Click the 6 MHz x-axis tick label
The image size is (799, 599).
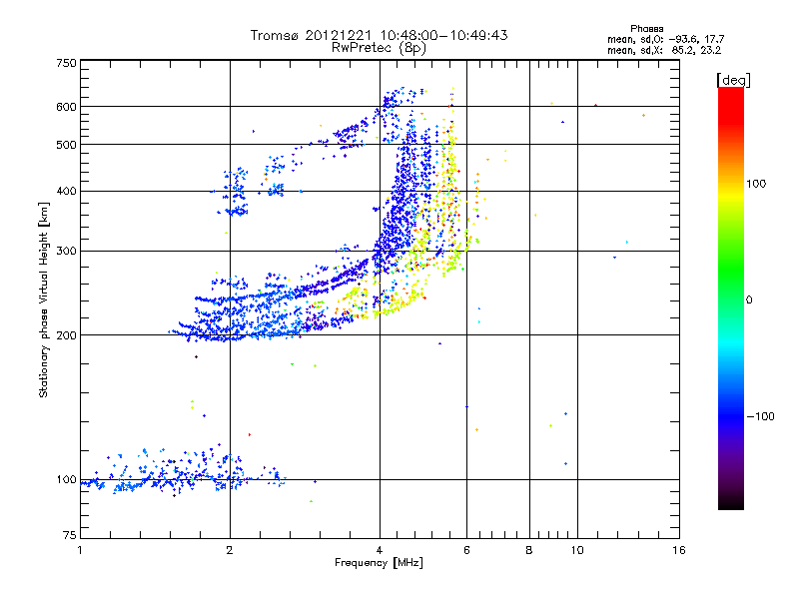coord(466,550)
